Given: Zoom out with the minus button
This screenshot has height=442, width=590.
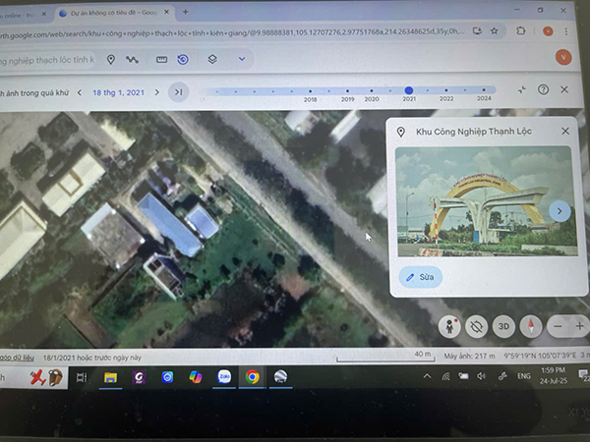Looking at the screenshot, I should coord(559,325).
